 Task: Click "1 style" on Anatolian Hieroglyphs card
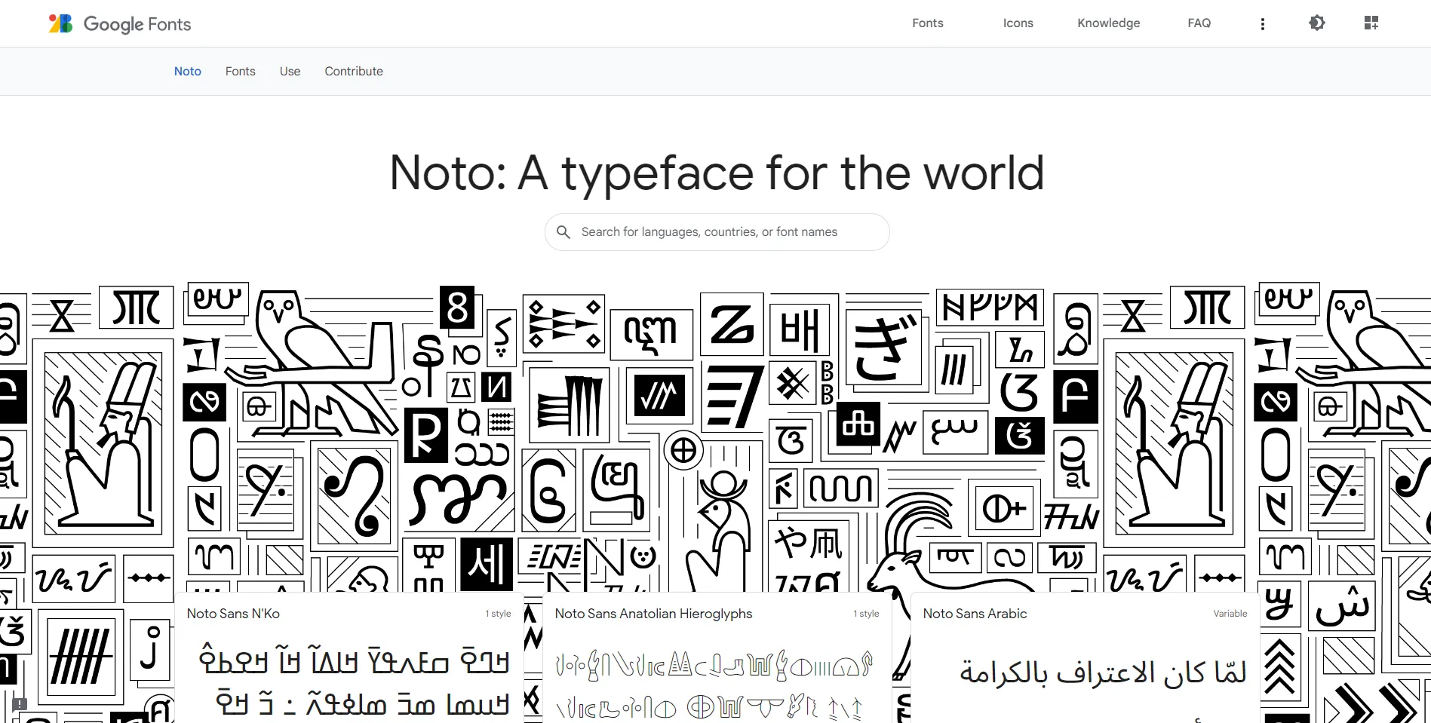pyautogui.click(x=866, y=614)
